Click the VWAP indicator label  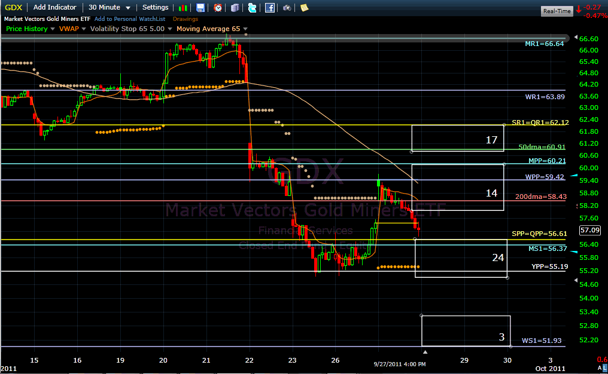coord(69,29)
